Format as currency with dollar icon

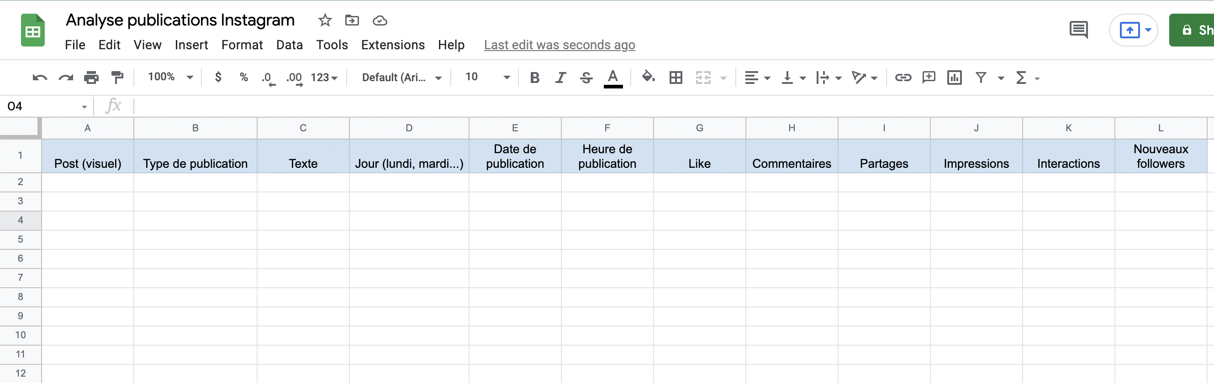218,77
